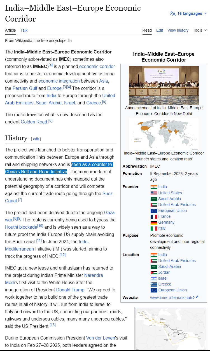Click Saudi Arabia flag icon under Location

(x=154, y=266)
